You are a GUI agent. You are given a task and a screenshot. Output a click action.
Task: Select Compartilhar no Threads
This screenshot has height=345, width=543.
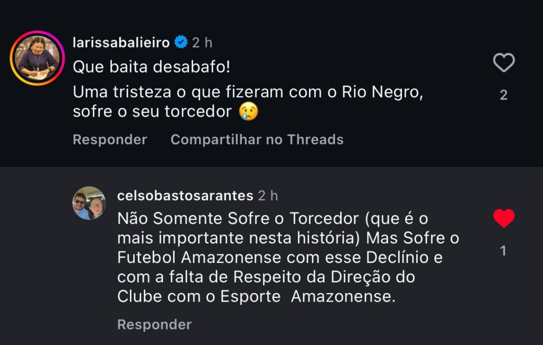pyautogui.click(x=257, y=139)
